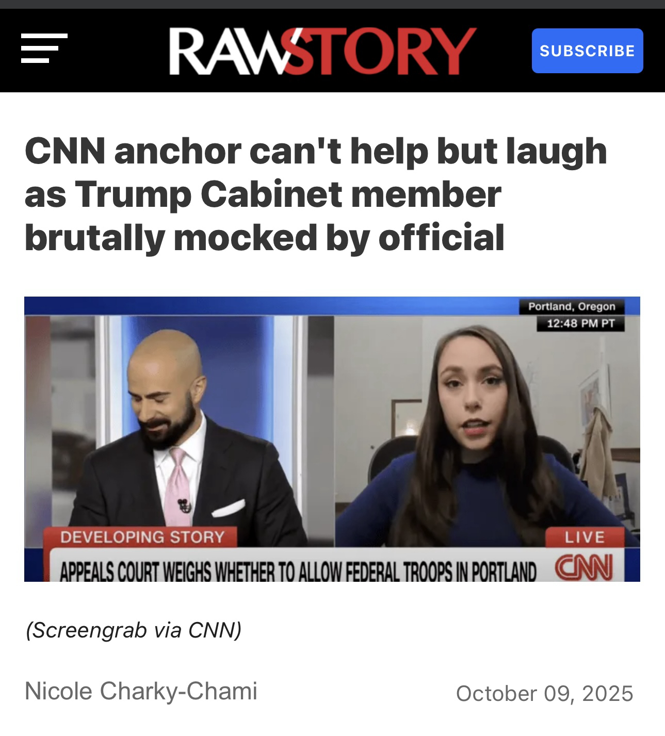Click the October 09, 2025 date
Image resolution: width=665 pixels, height=736 pixels.
545,693
